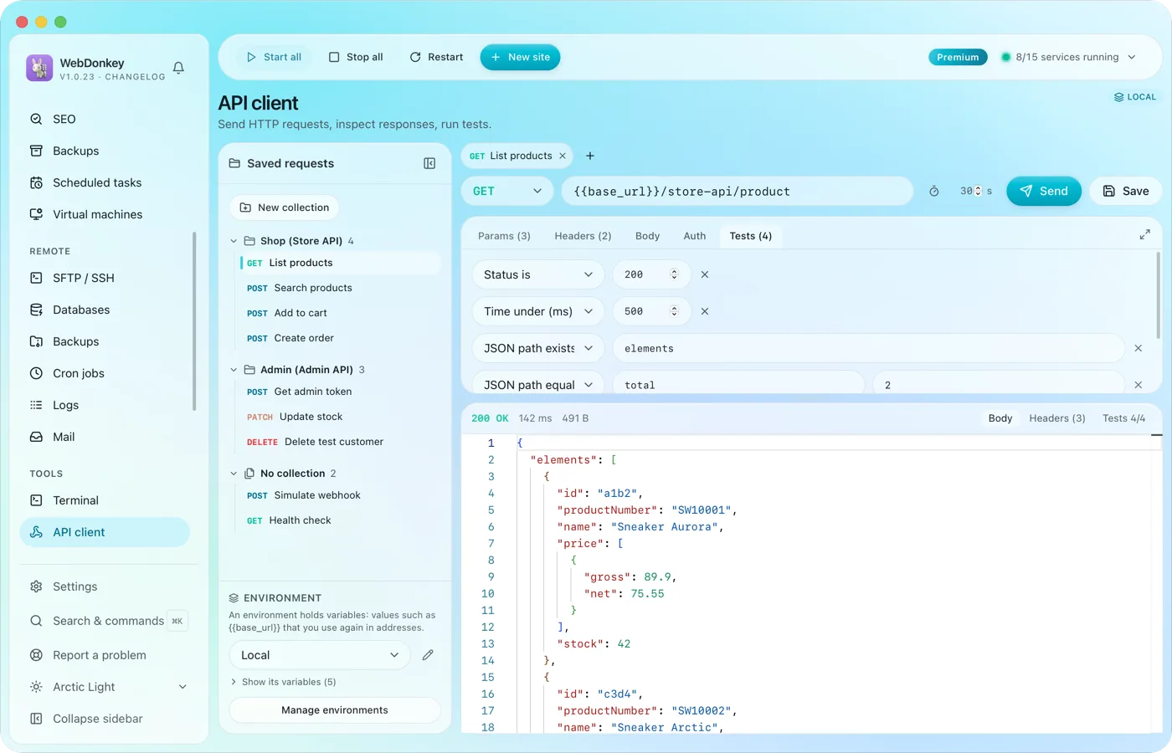The image size is (1172, 753).
Task: Expand Show its variables (5)
Action: click(x=283, y=682)
